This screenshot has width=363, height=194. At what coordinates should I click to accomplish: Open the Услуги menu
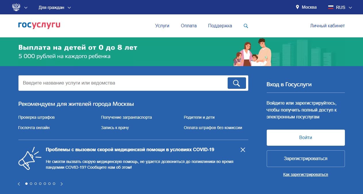pos(162,26)
